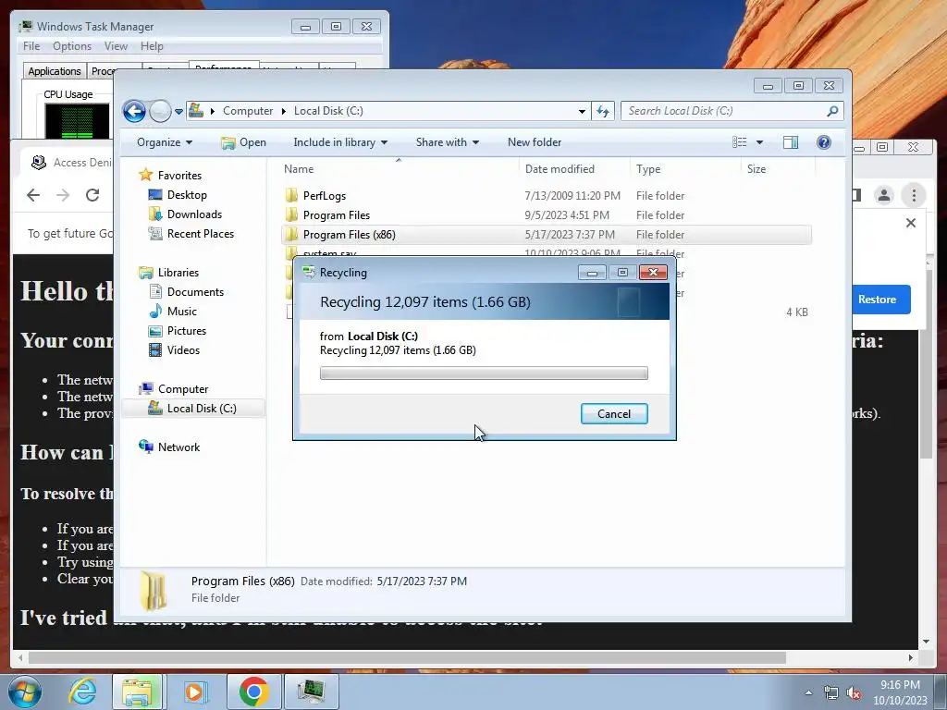Open the Pictures library

(x=187, y=331)
